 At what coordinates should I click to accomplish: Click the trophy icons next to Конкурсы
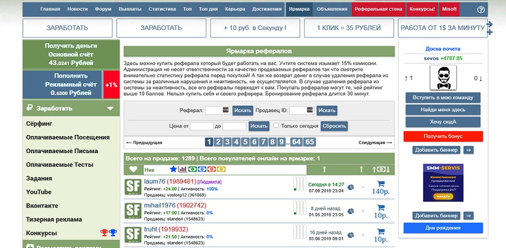[x=109, y=233]
